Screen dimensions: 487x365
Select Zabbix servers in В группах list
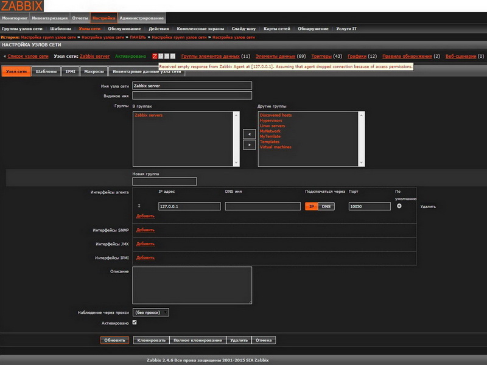tap(149, 115)
